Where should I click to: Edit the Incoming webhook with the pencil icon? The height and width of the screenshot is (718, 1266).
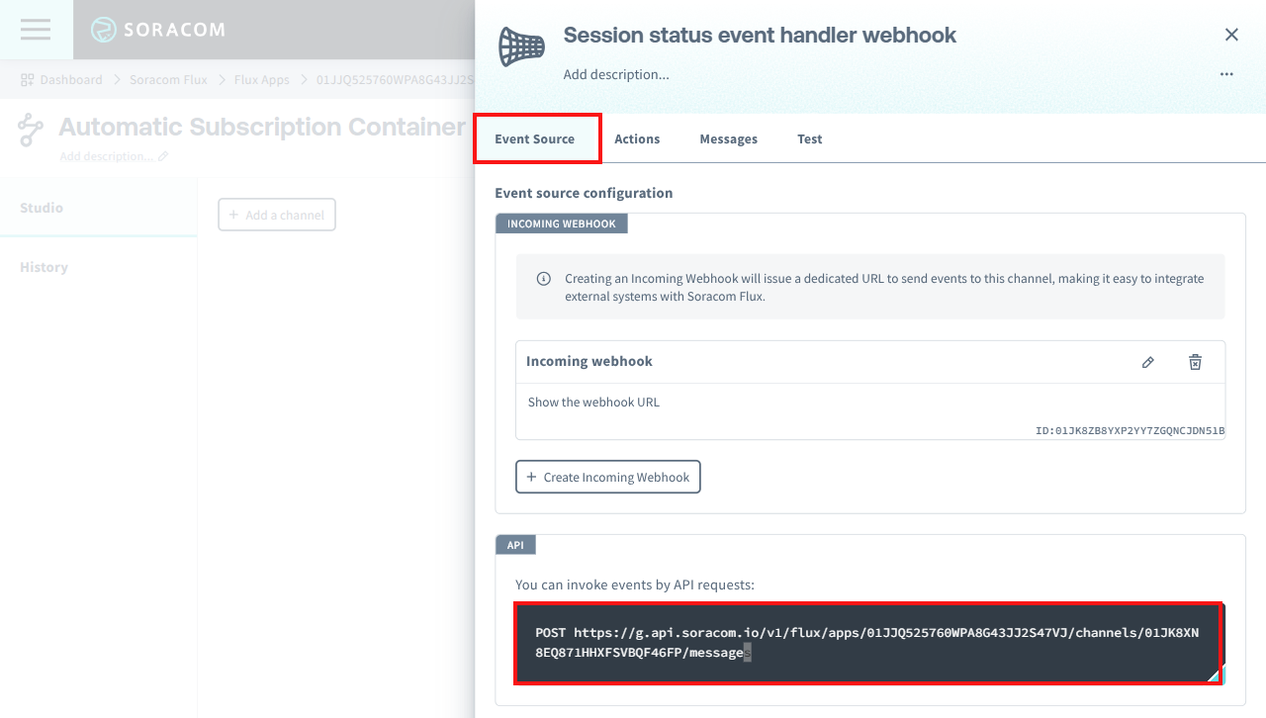pos(1147,362)
